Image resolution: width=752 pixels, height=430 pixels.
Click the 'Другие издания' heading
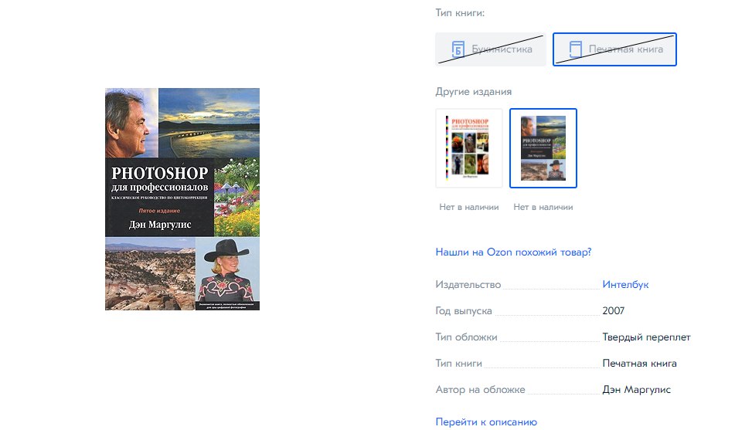pyautogui.click(x=473, y=91)
